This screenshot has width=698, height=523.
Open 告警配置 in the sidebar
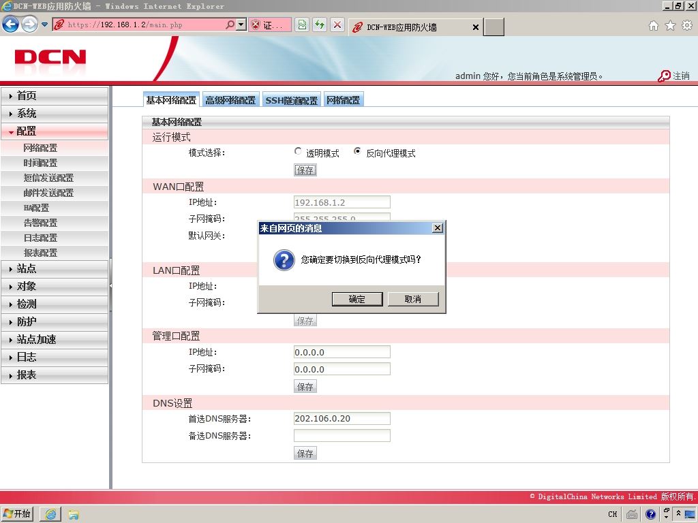[x=55, y=223]
